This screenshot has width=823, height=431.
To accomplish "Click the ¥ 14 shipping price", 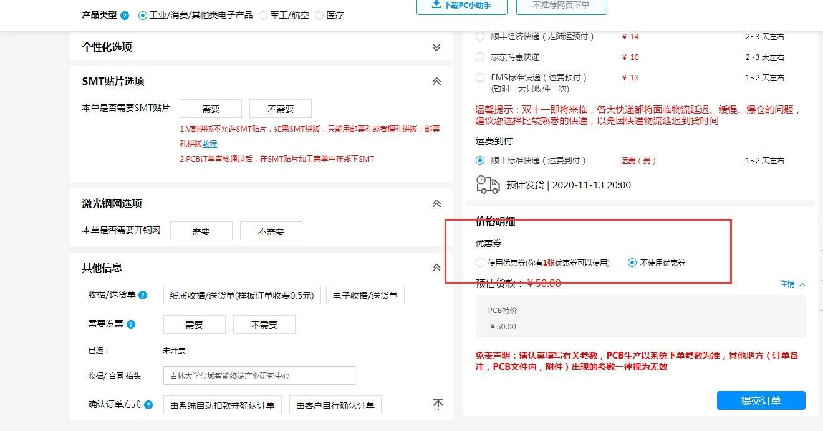I will [x=631, y=36].
